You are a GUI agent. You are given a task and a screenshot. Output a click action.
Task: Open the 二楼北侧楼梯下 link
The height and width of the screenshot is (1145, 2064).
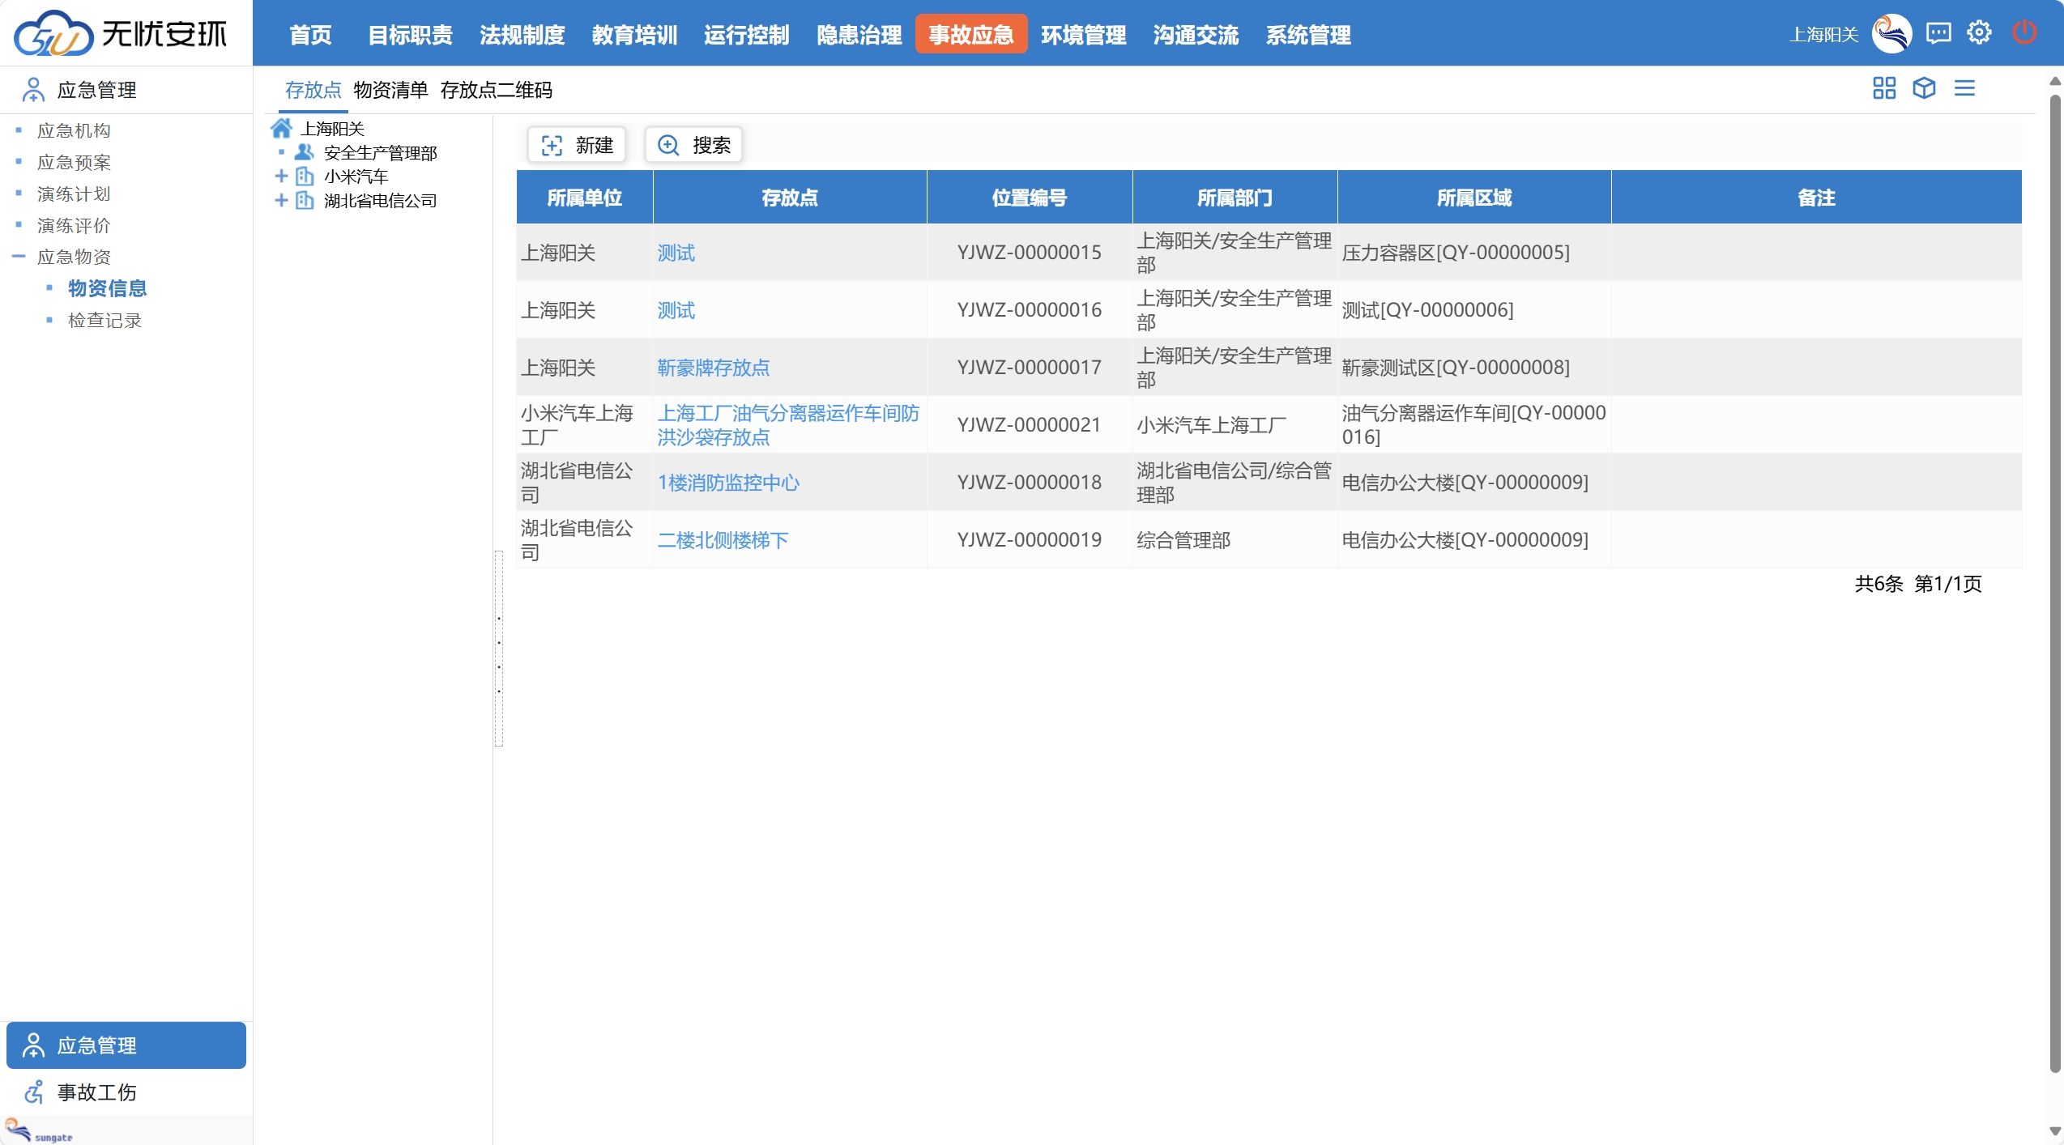pos(723,540)
